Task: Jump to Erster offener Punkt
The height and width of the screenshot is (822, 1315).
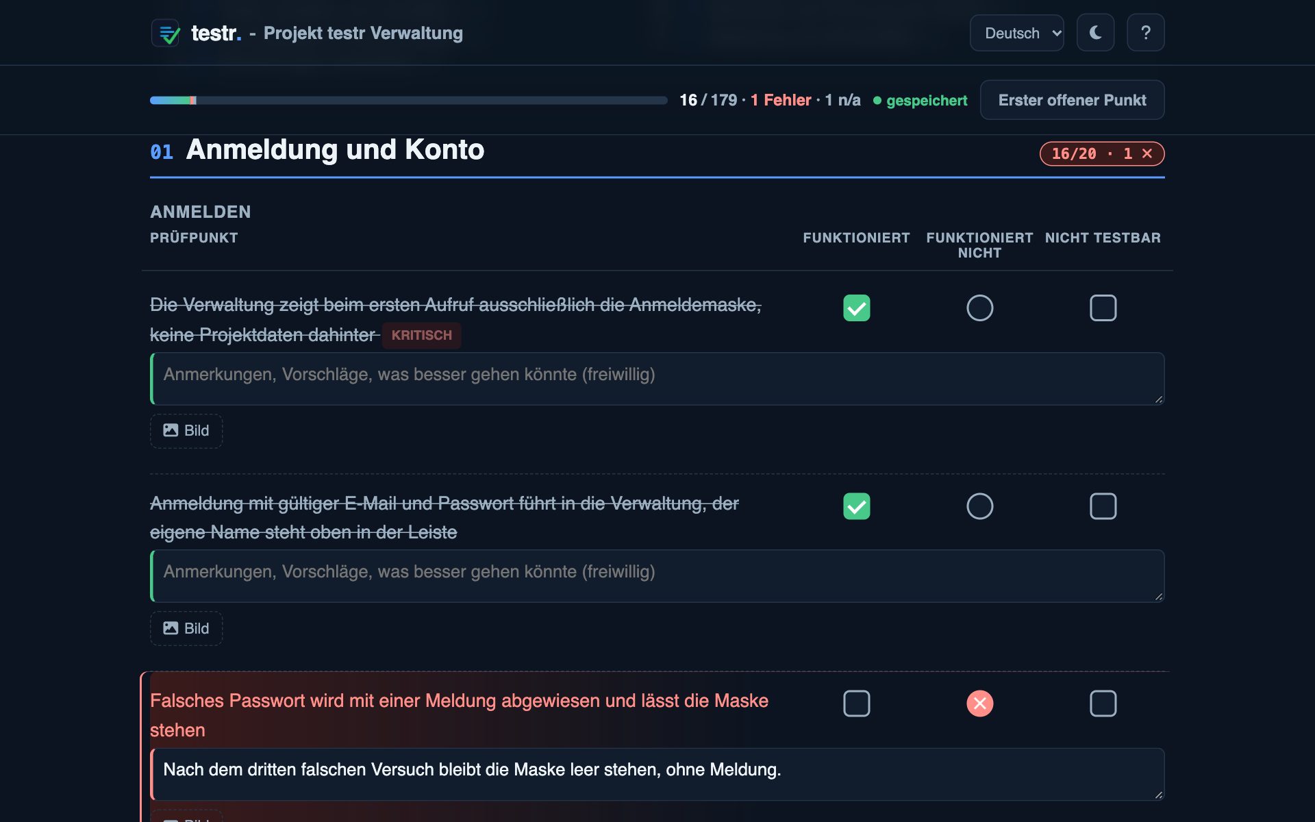Action: [1072, 100]
